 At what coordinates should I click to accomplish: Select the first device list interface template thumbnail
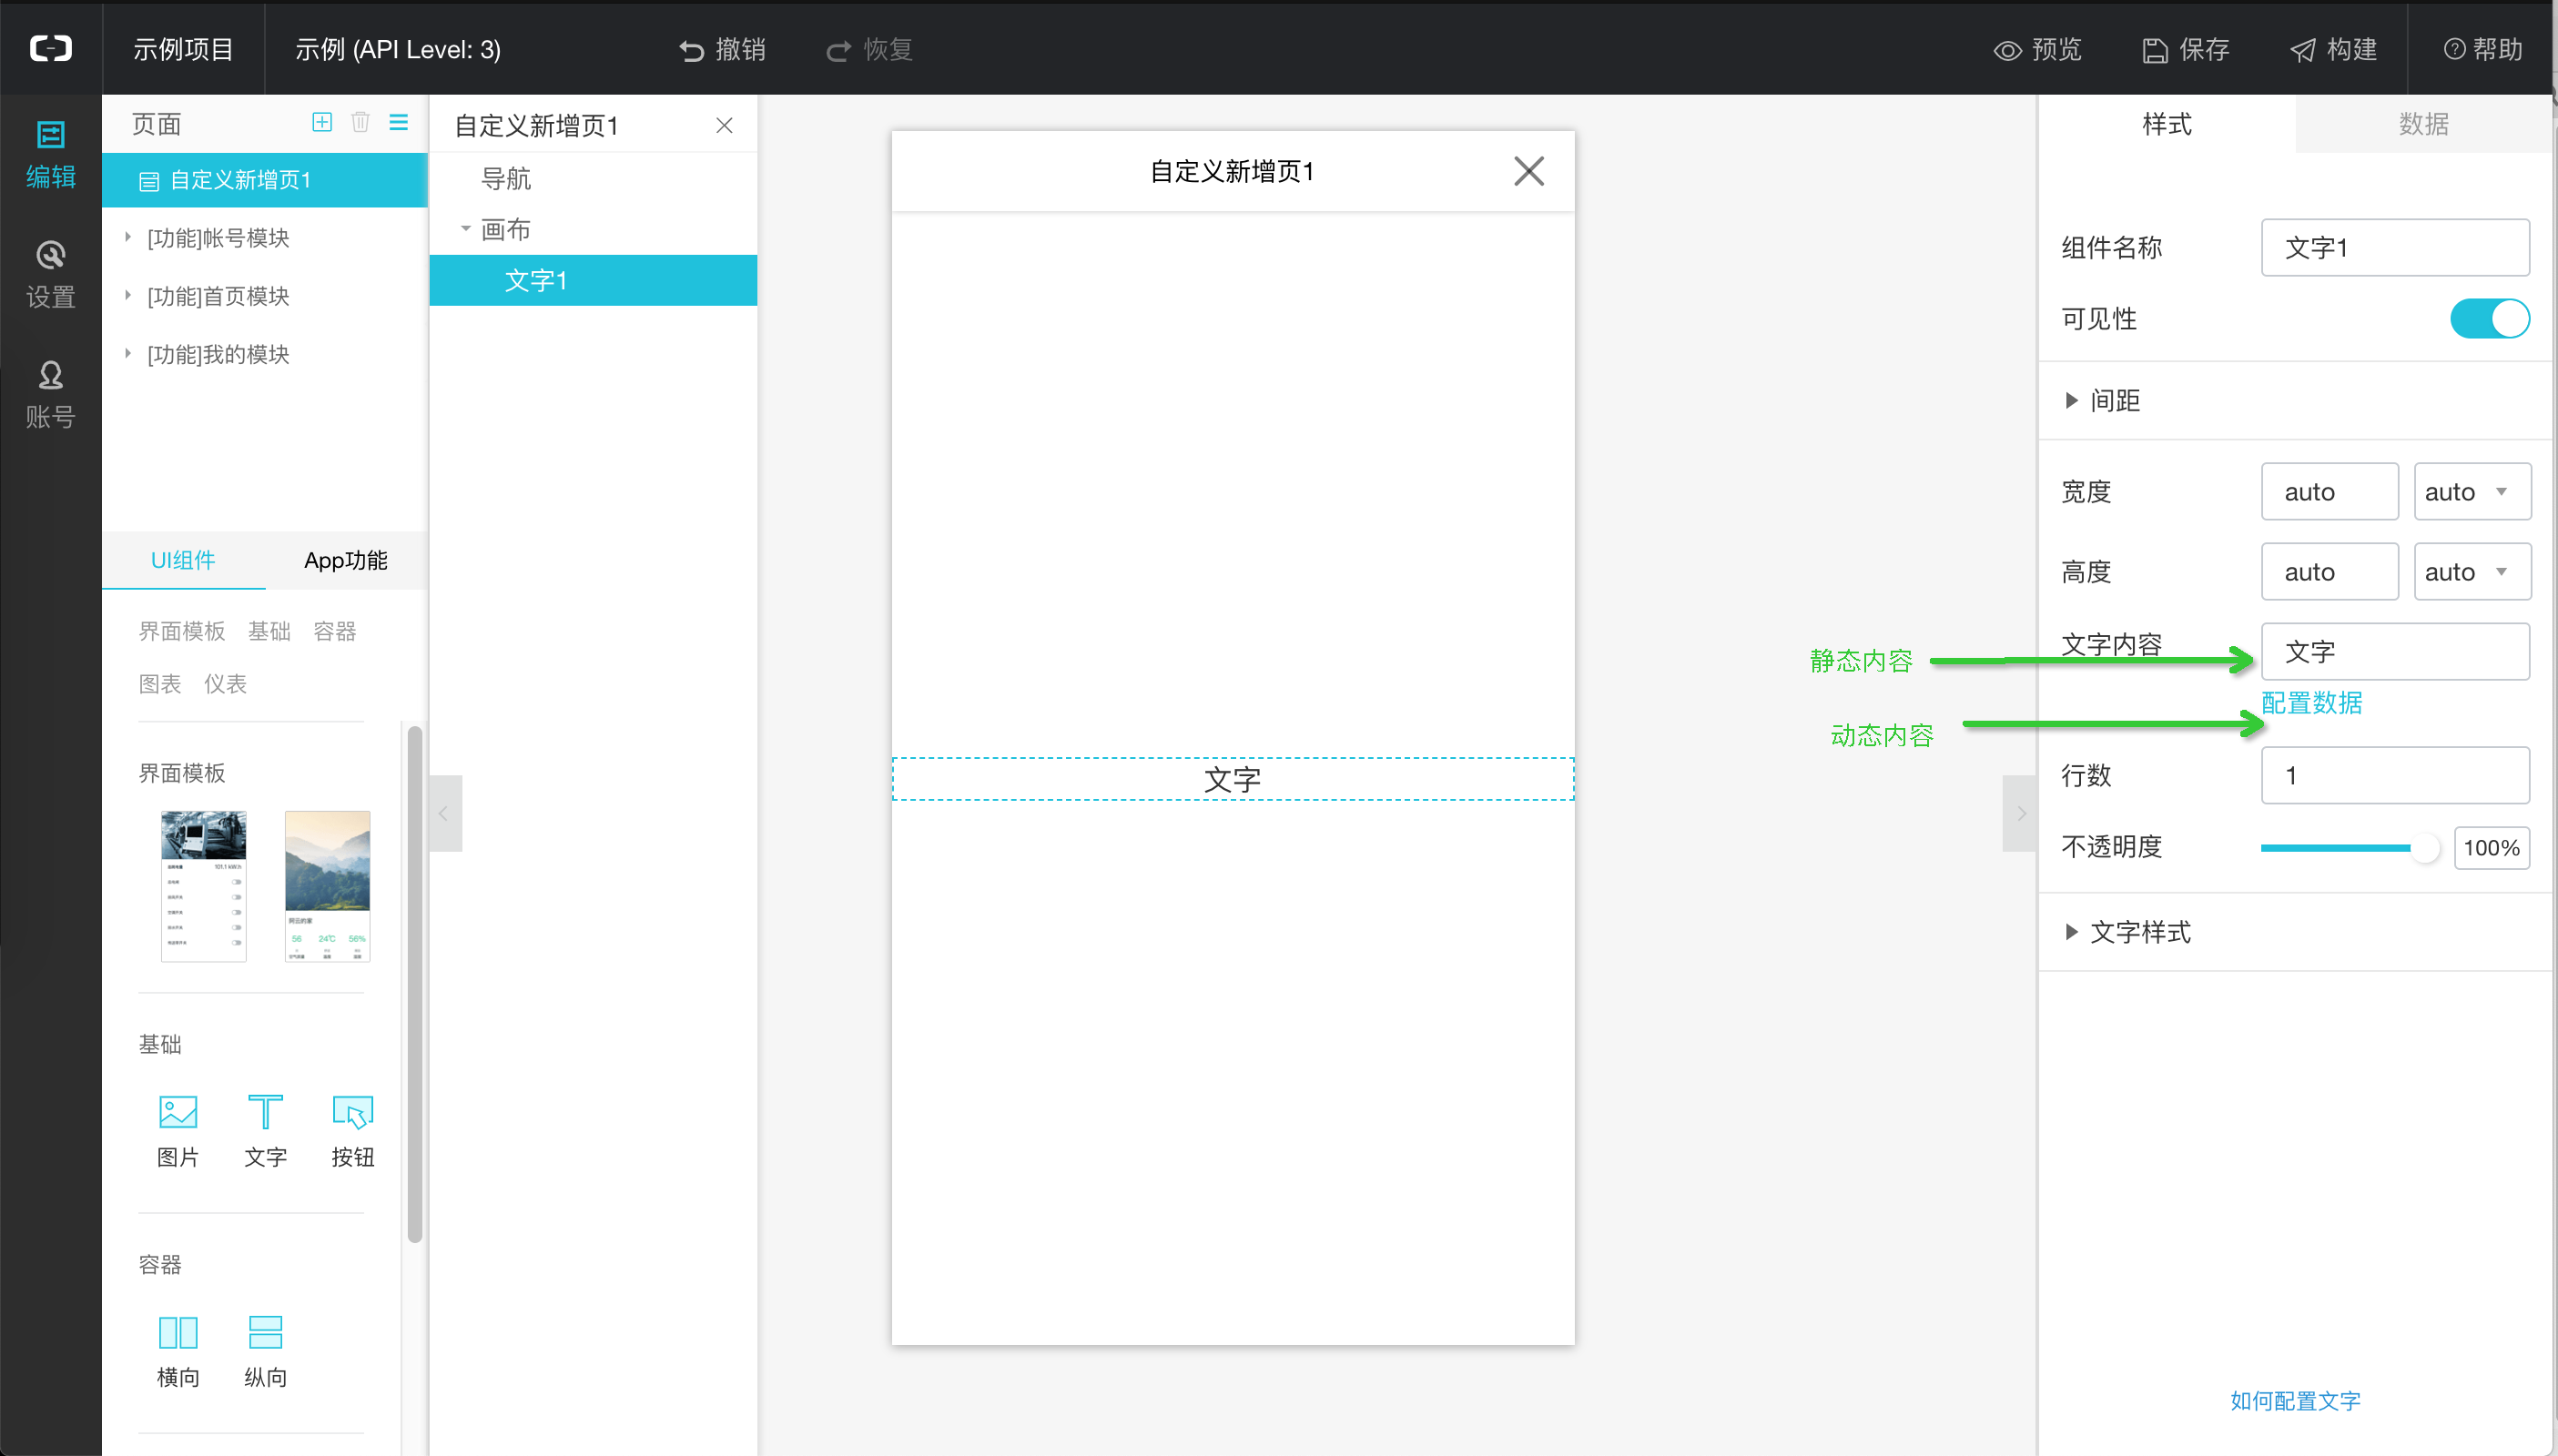point(203,886)
